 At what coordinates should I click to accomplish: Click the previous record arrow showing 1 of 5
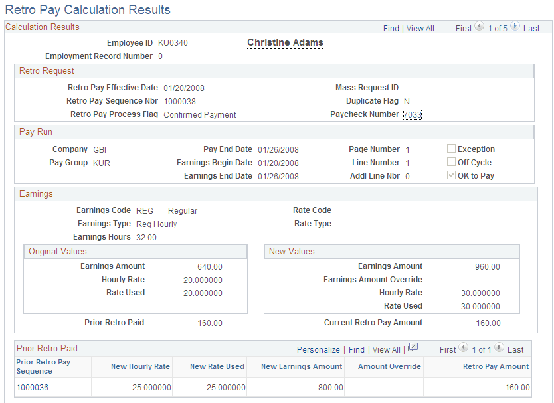480,28
